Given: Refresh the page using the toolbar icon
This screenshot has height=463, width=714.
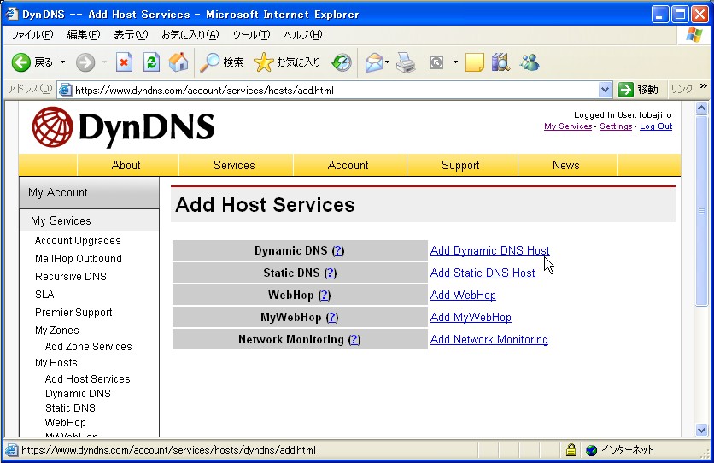Looking at the screenshot, I should click(151, 62).
